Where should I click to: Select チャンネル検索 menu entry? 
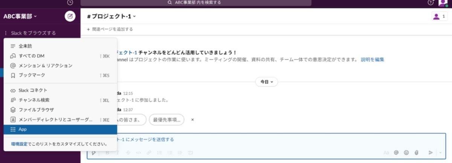[60, 100]
